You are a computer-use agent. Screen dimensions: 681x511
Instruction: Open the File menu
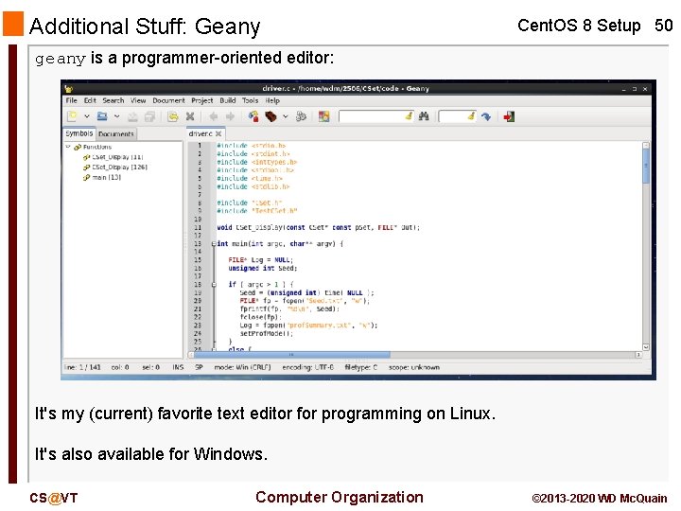(x=71, y=100)
